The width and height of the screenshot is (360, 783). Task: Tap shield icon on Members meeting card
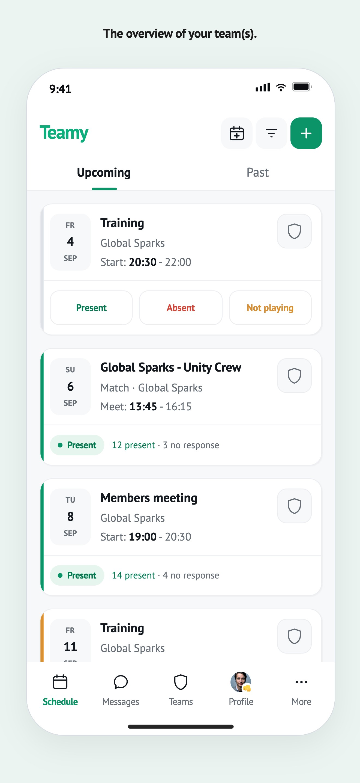coord(294,506)
